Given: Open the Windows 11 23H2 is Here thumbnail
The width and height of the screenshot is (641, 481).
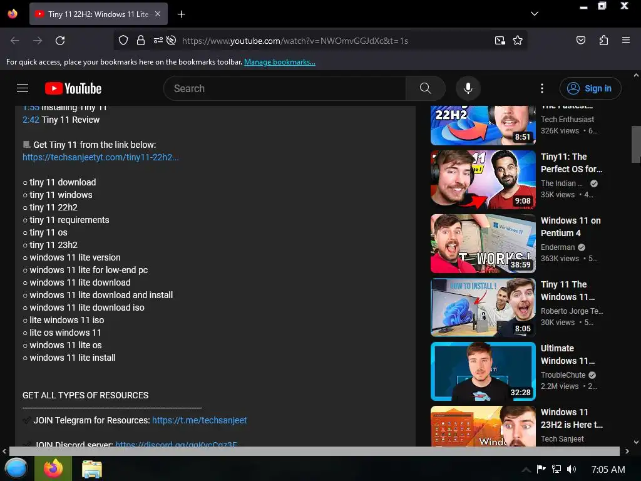Looking at the screenshot, I should coord(483,426).
